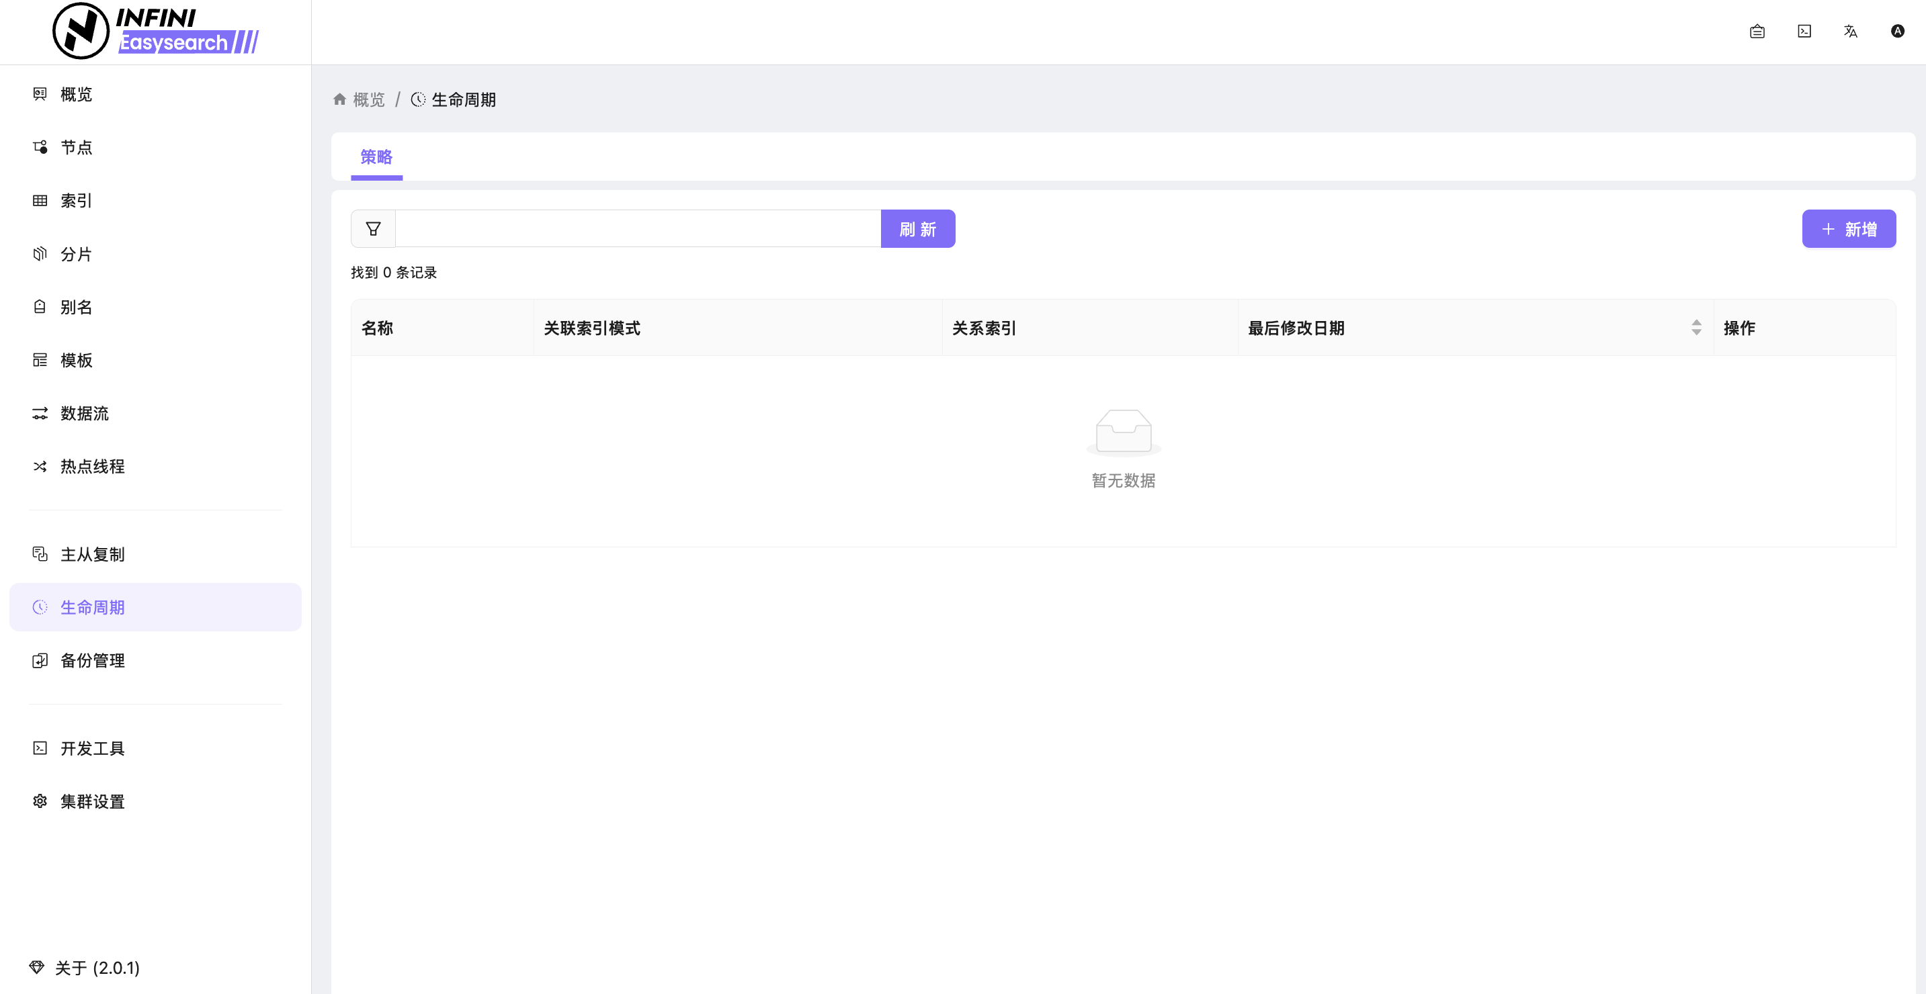This screenshot has width=1926, height=994.
Task: Open 备份管理 in sidebar
Action: (93, 661)
